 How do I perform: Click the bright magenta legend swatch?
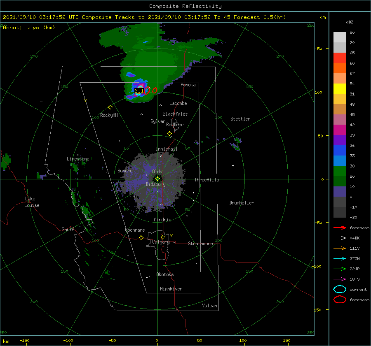[340, 130]
